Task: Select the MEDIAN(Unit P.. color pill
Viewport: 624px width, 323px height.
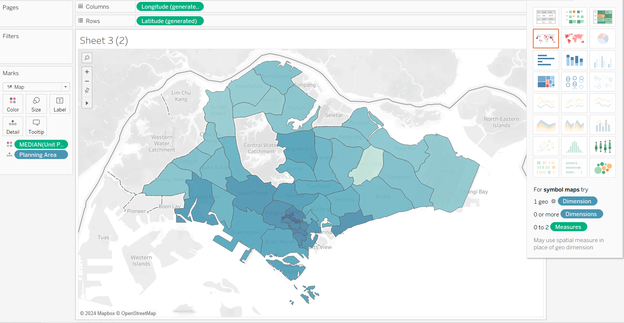Action: [x=41, y=144]
